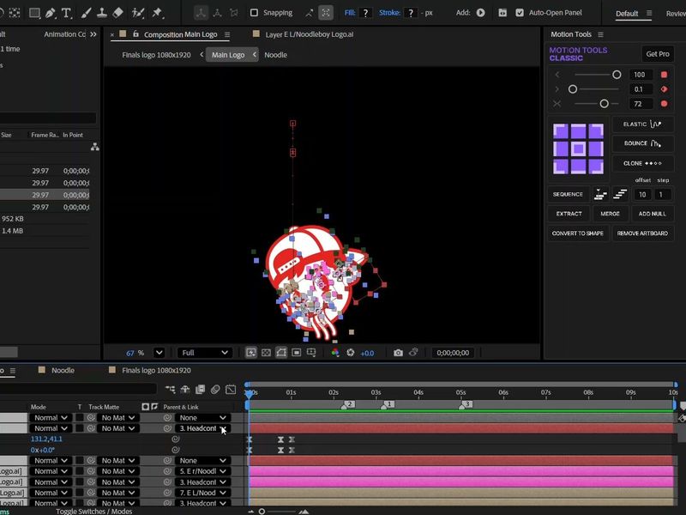Screen dimensions: 686x515
Task: Open the Motion Tools panel menu
Action: click(601, 34)
